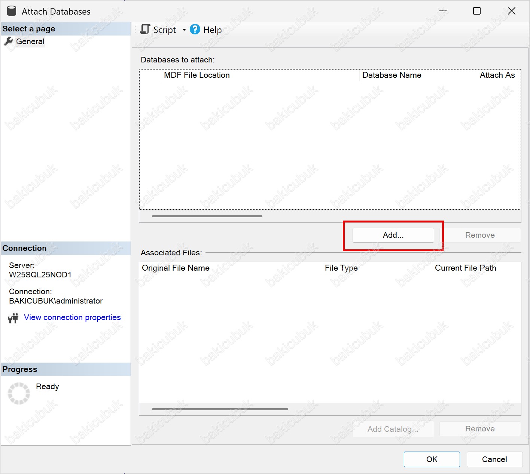Cancel the Attach Databases dialog
This screenshot has width=530, height=474.
coord(494,459)
